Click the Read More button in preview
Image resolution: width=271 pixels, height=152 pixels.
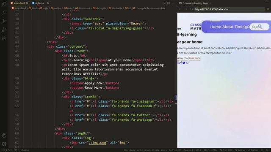coord(194,58)
